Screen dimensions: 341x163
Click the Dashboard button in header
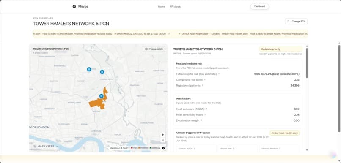click(260, 6)
